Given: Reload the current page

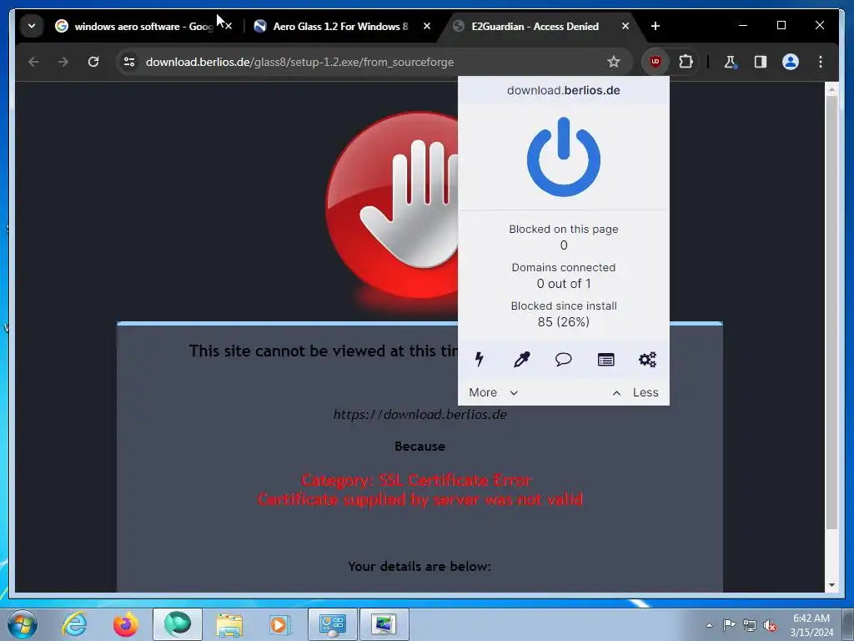Looking at the screenshot, I should (93, 62).
